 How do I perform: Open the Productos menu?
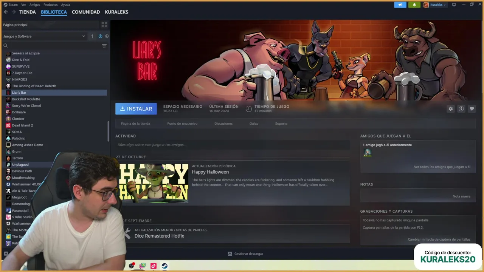(50, 5)
